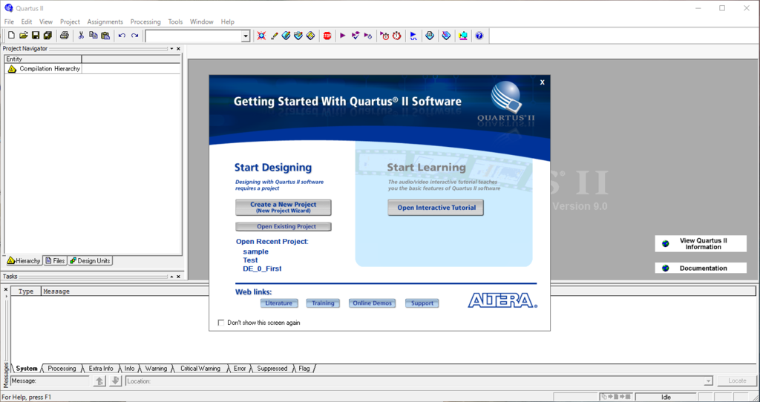
Task: Click the Cut scissors icon
Action: [81, 36]
